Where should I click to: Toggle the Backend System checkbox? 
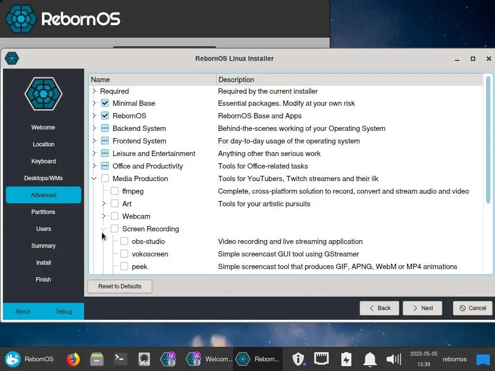tap(105, 128)
